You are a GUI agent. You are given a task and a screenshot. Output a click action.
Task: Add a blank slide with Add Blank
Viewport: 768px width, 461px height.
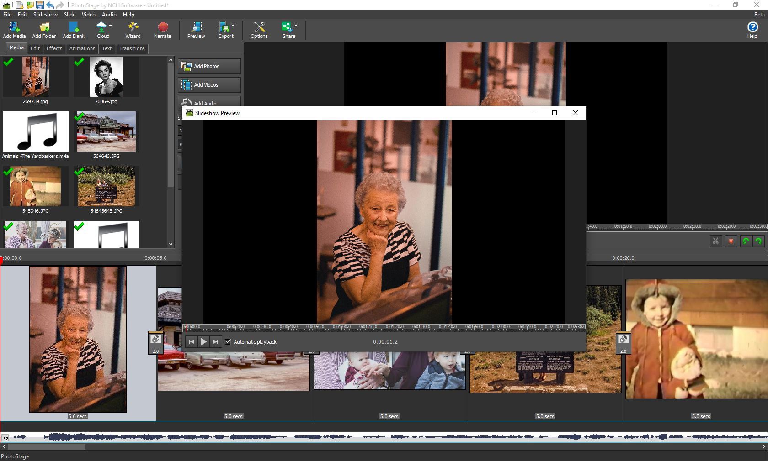73,30
